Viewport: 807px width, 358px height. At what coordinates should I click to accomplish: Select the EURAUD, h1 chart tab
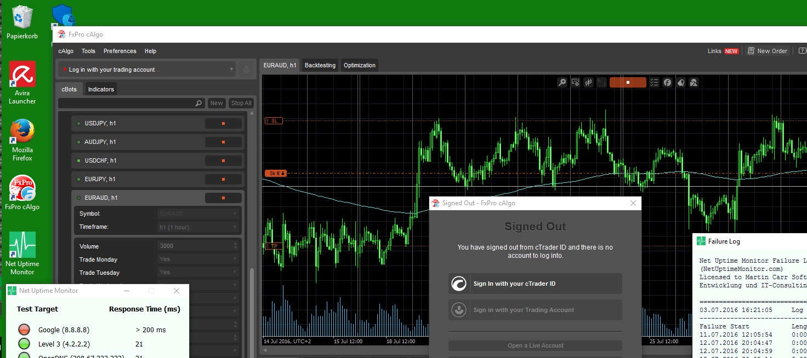(x=280, y=65)
